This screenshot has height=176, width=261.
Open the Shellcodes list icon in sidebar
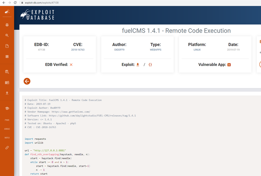7,57
